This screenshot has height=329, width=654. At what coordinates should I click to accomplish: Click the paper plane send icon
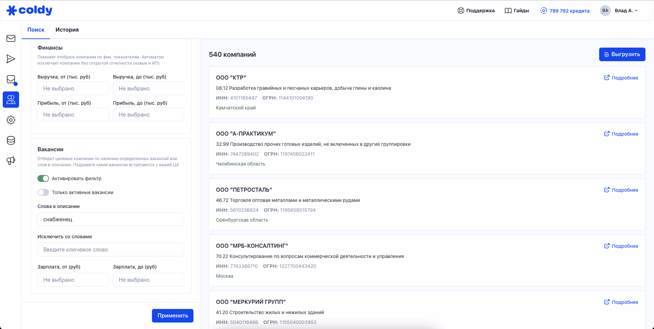[x=11, y=59]
